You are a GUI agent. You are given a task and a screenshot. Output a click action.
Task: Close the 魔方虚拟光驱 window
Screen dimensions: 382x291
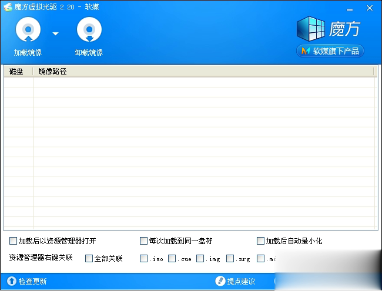click(x=370, y=8)
